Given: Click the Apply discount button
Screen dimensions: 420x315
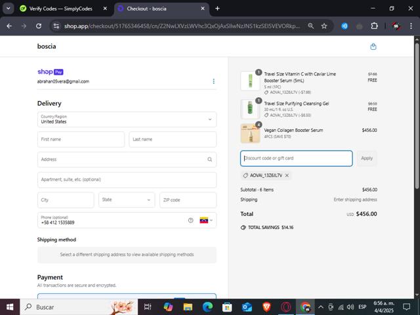Looking at the screenshot, I should pos(367,158).
